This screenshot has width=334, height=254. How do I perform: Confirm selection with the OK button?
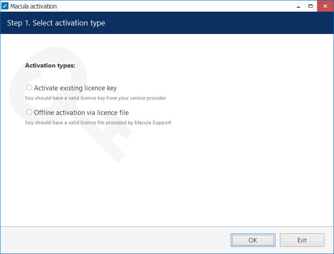(x=253, y=240)
